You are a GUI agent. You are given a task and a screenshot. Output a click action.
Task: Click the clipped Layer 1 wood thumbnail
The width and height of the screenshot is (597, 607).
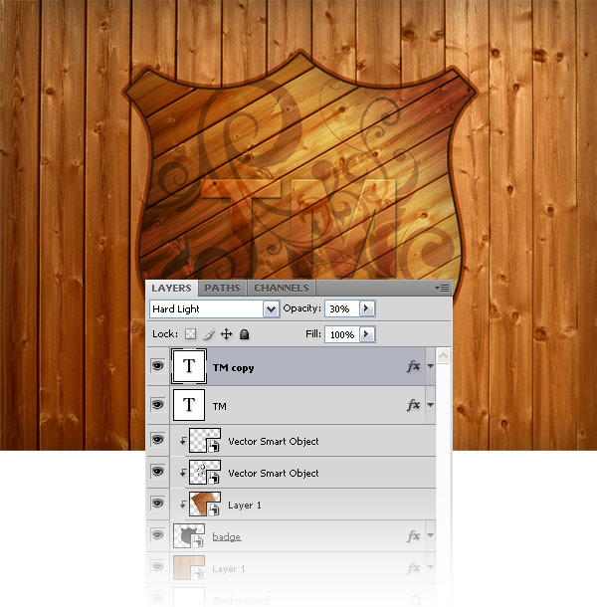(x=205, y=505)
